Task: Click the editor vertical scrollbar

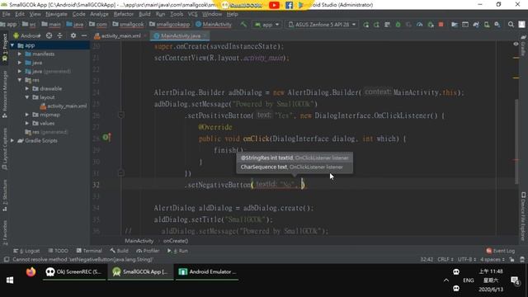Action: [516, 141]
